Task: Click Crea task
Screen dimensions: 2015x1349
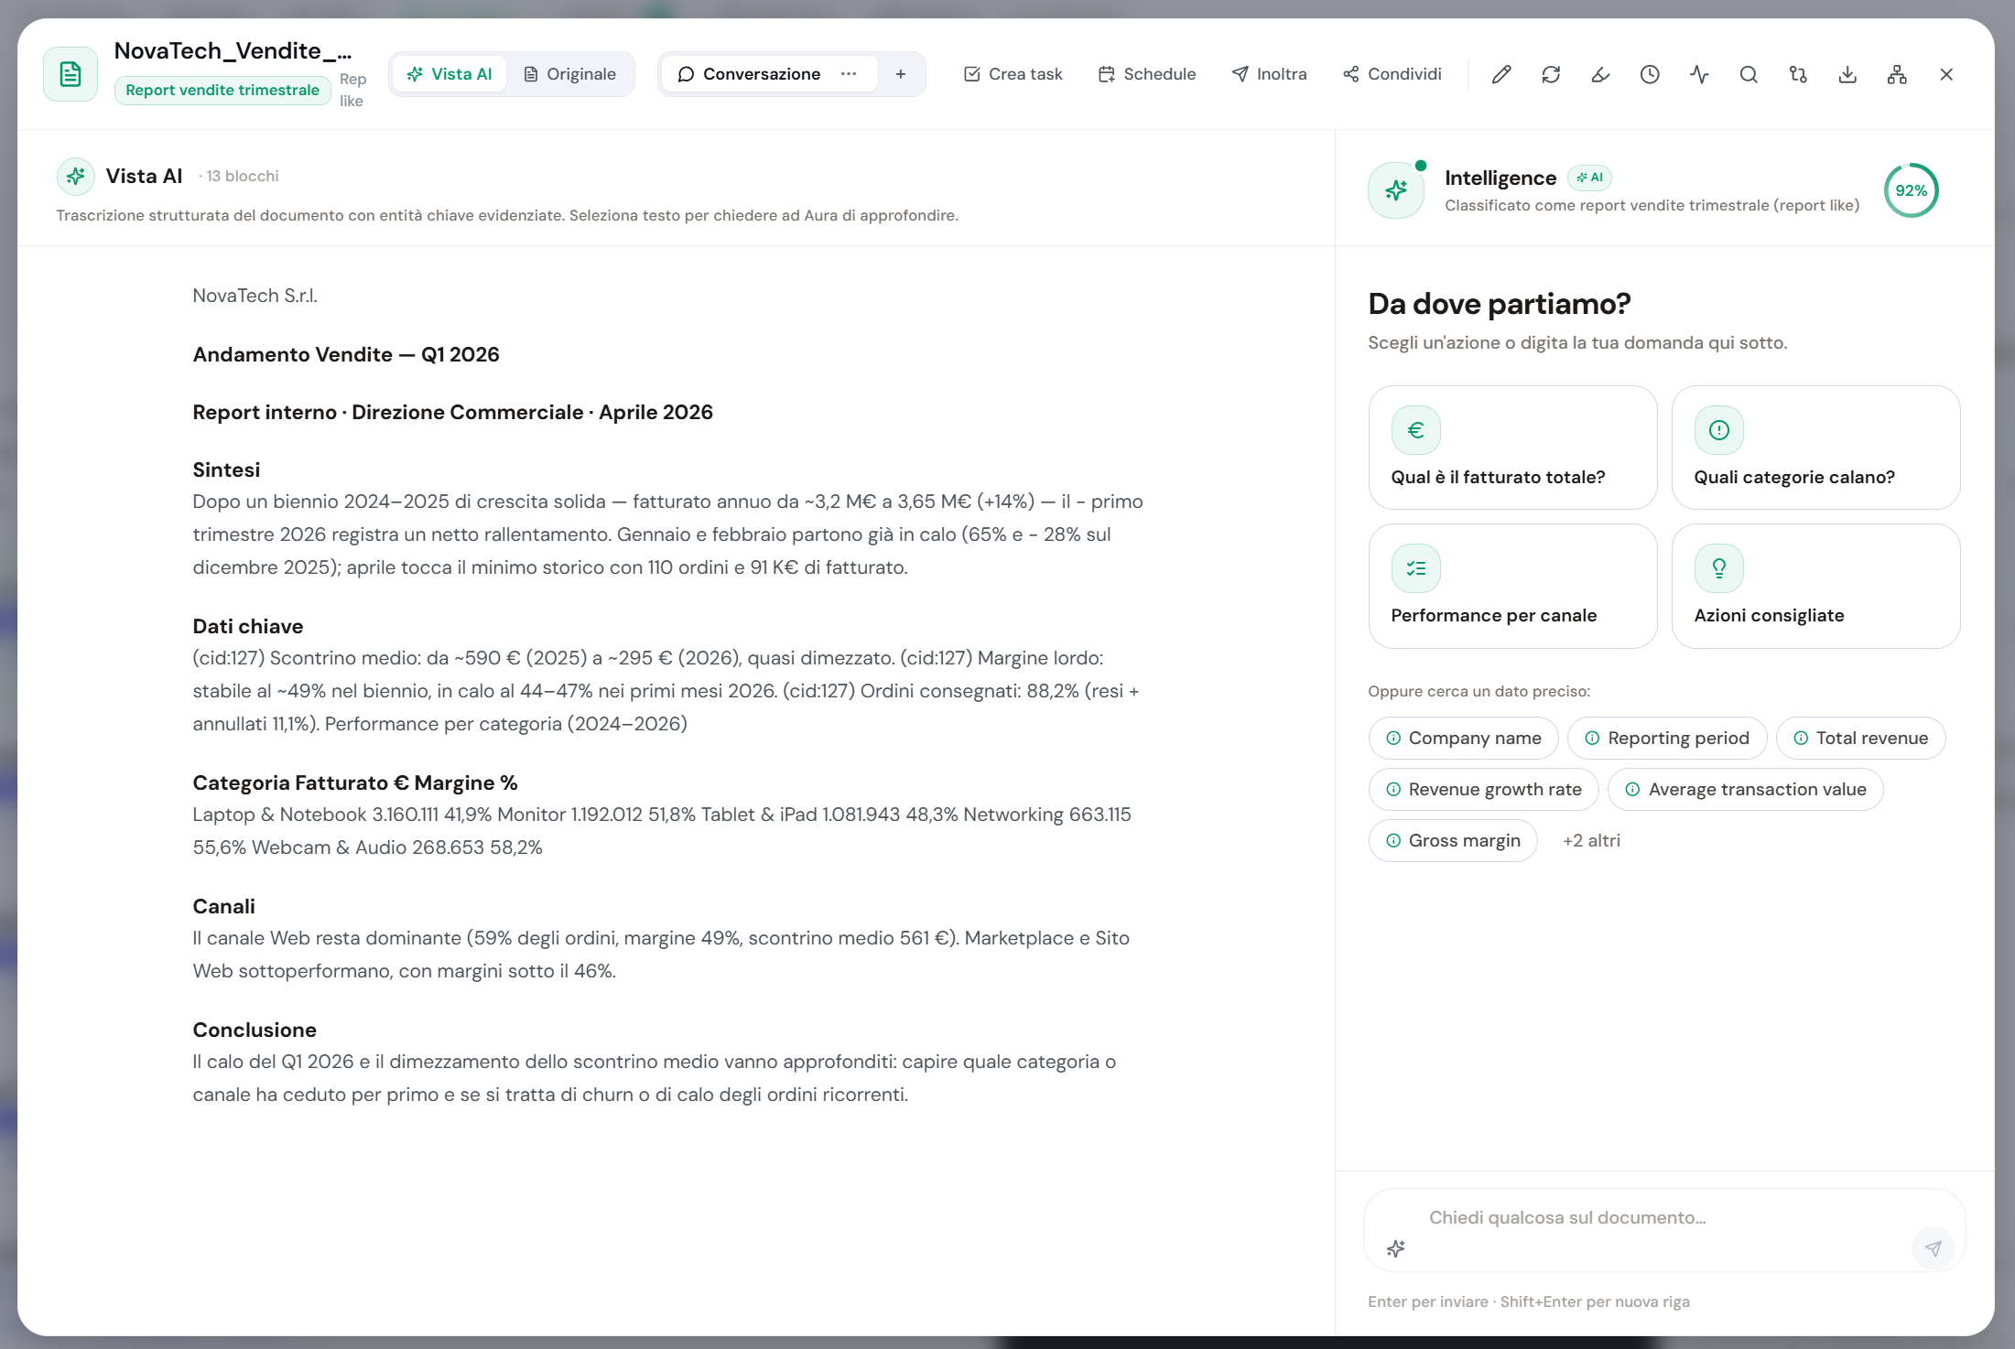Action: point(1013,74)
